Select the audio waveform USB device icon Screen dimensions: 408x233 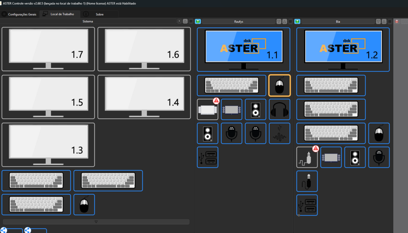tap(279, 133)
